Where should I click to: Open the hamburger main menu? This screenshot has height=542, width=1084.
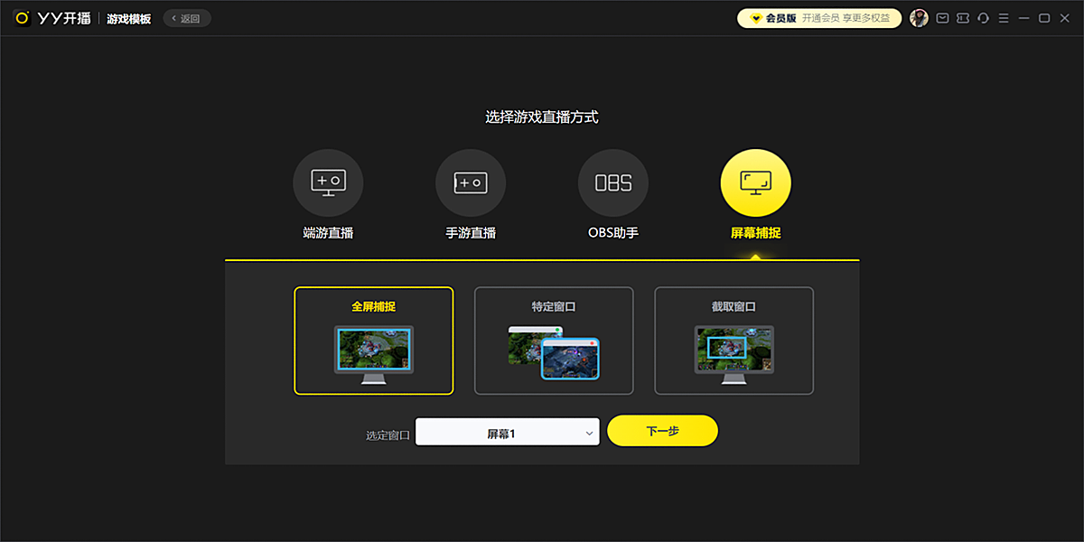(x=1004, y=18)
